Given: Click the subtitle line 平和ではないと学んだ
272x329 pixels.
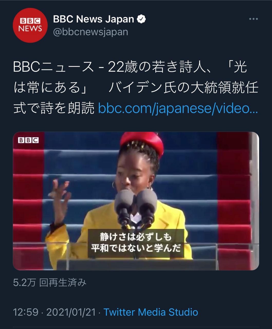Looking at the screenshot, I should [x=136, y=248].
